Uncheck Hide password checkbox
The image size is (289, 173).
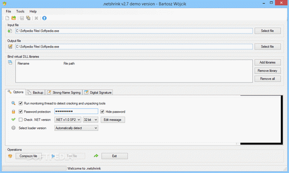[x=102, y=112]
